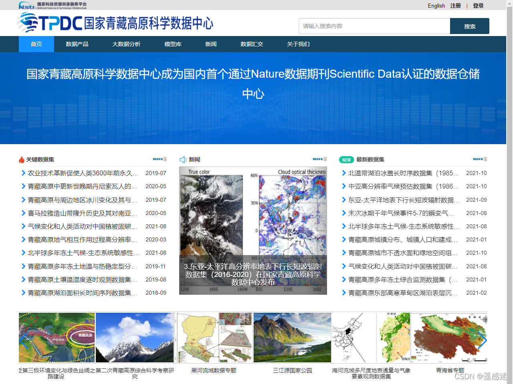This screenshot has height=384, width=513.
Task: Click the 搜索 search button
Action: (x=470, y=26)
